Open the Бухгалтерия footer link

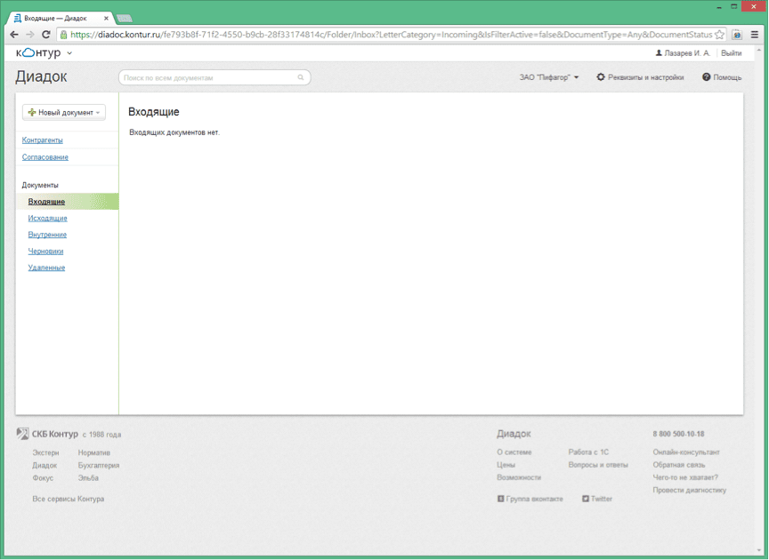tap(99, 466)
